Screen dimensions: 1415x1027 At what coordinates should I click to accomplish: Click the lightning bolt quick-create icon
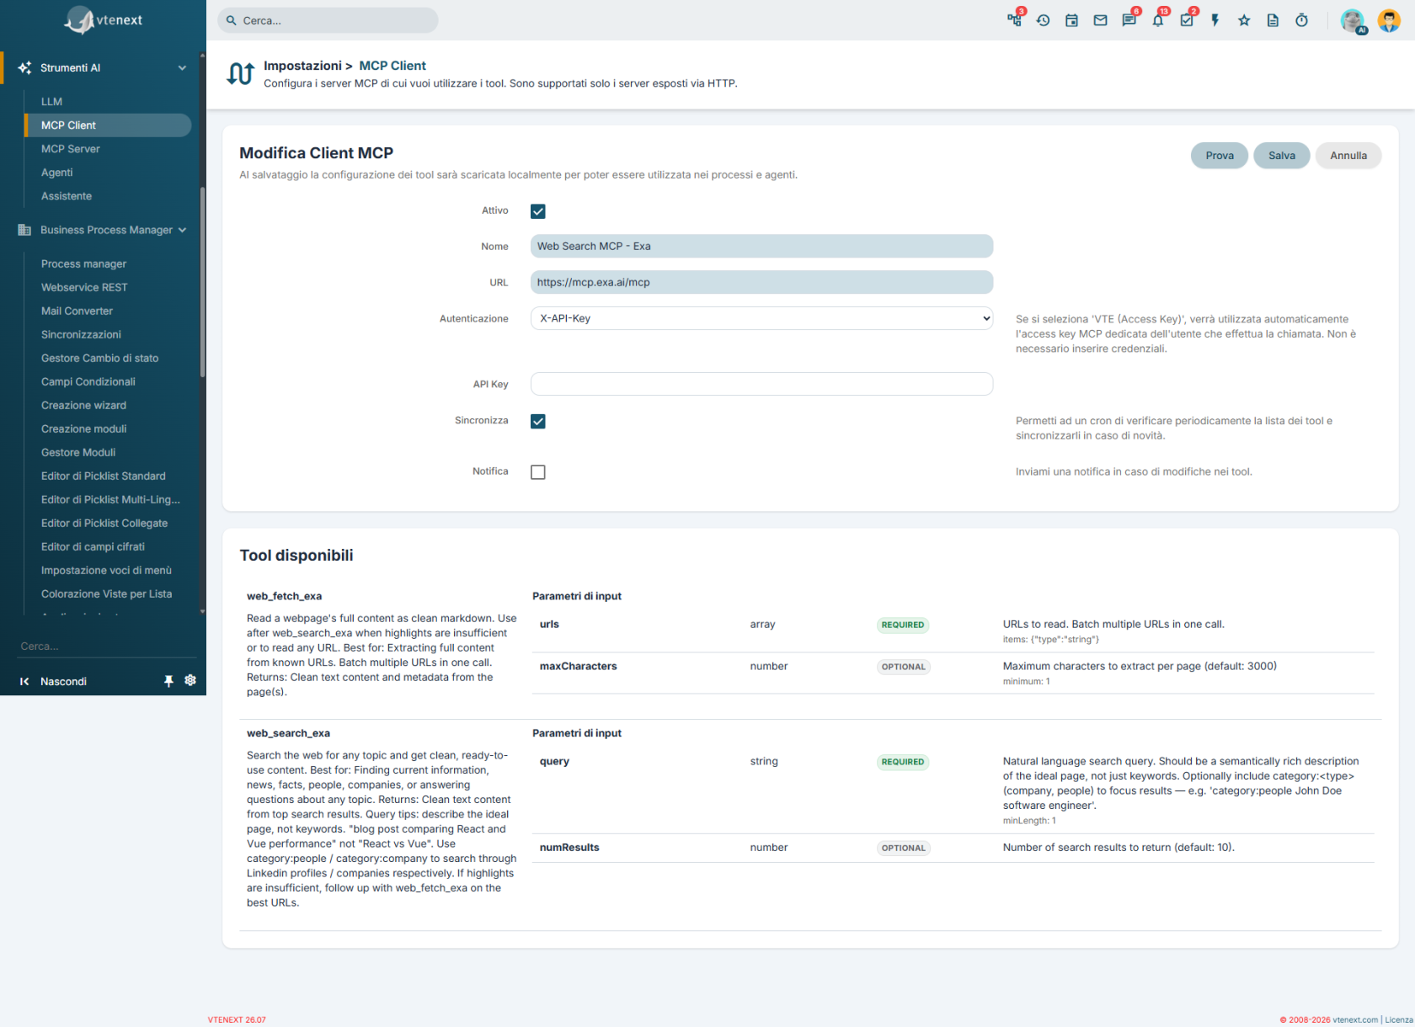pos(1215,20)
